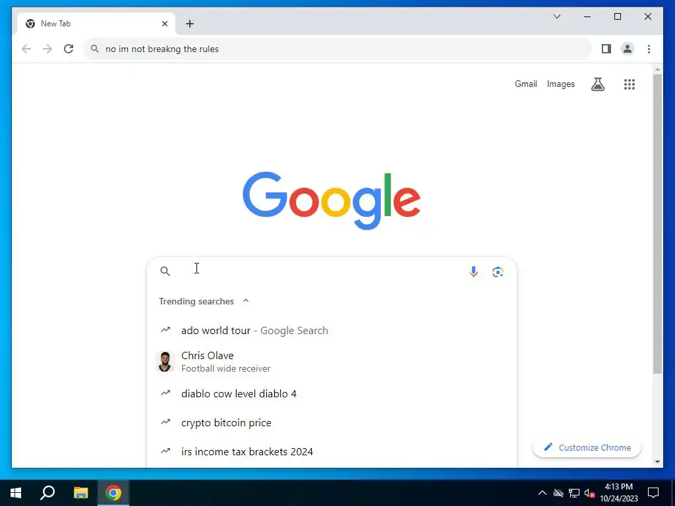
Task: Search by image with Lens icon
Action: click(498, 272)
